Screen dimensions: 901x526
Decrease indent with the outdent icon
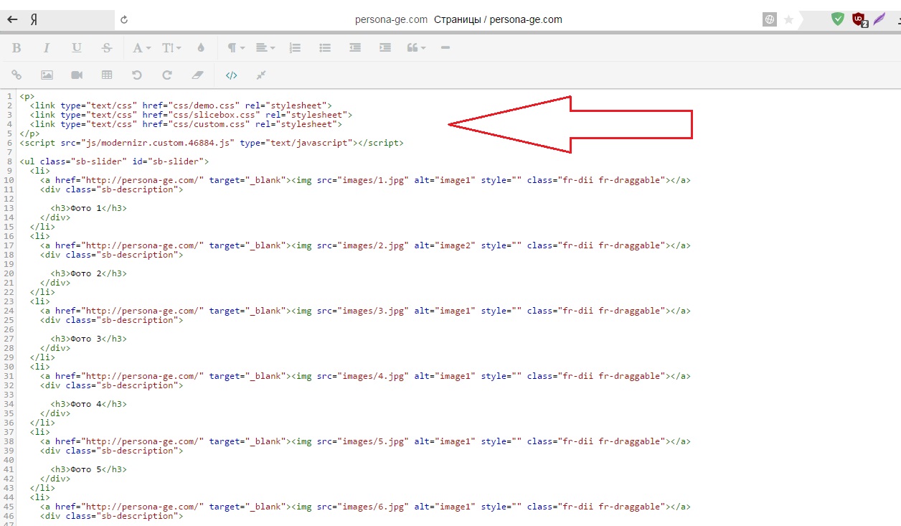[x=355, y=48]
